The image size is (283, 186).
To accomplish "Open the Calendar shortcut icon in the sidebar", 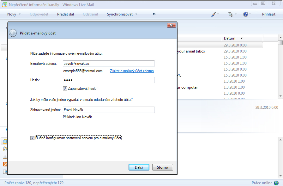I will (5, 149).
